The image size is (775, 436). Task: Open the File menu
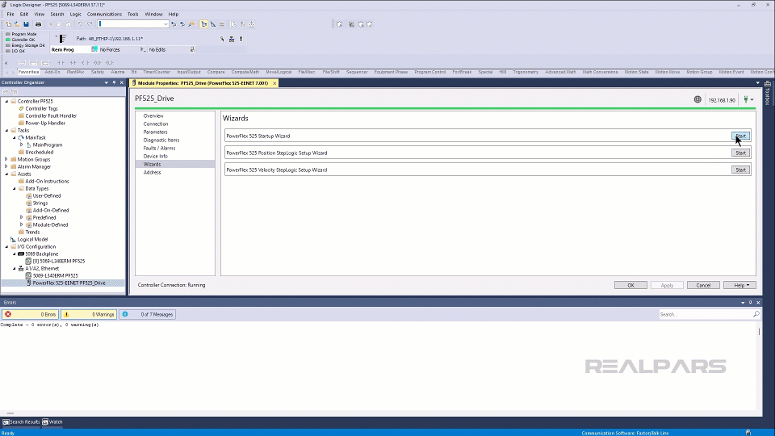tap(10, 14)
